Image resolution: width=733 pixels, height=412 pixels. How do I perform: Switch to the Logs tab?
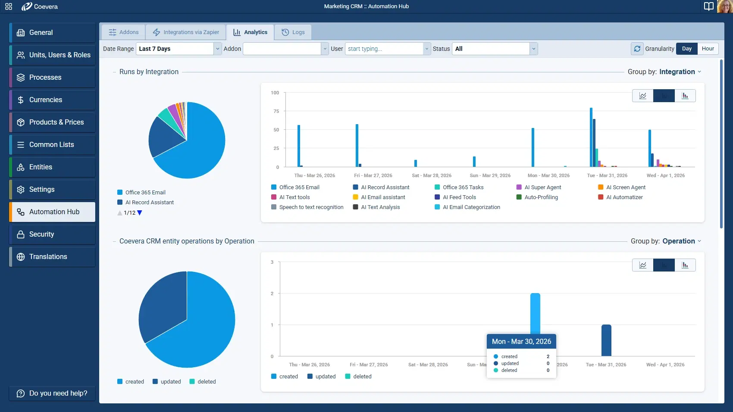(293, 32)
